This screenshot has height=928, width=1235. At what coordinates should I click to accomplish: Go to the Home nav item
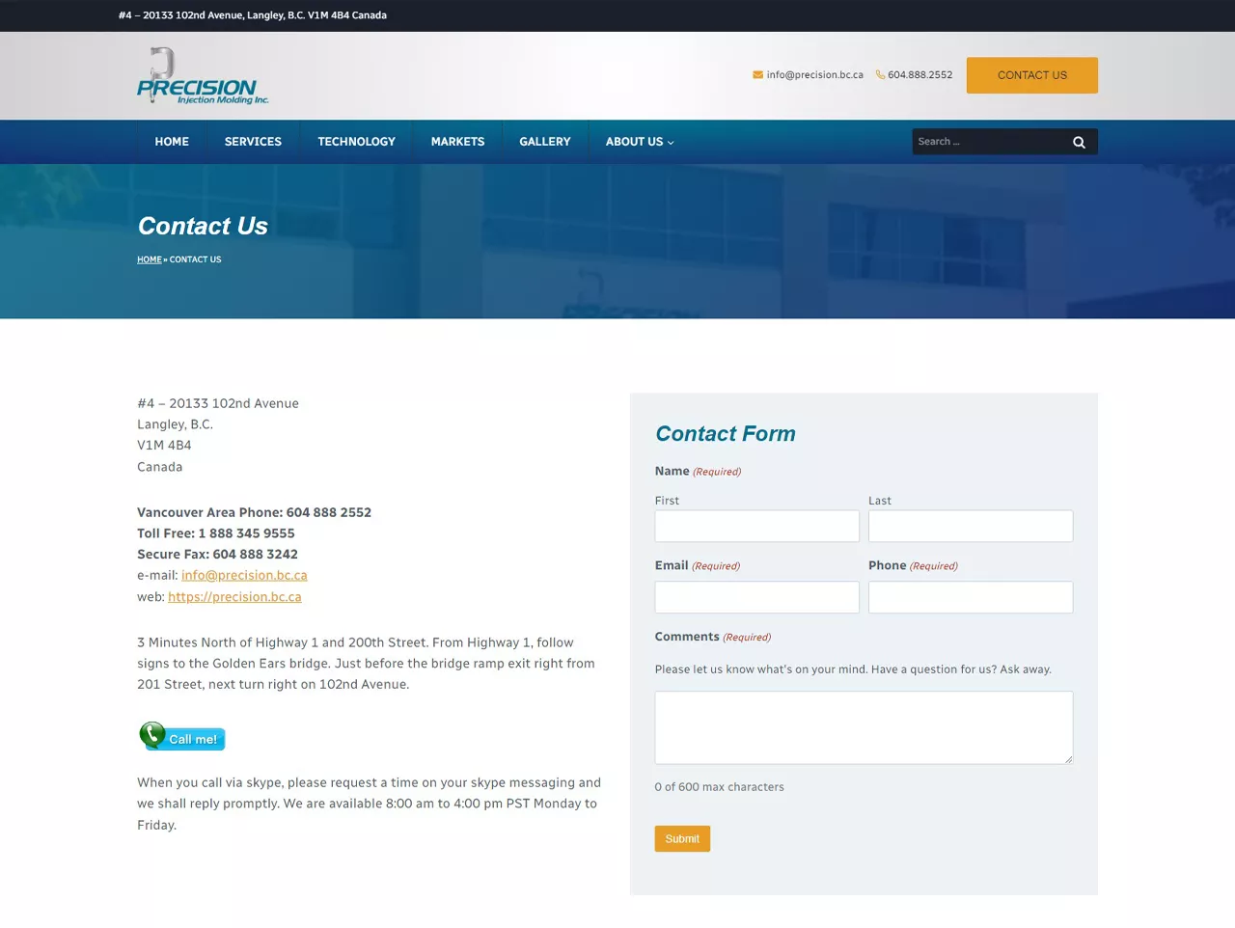[x=172, y=142]
